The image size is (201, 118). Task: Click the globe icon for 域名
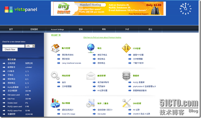(x=91, y=48)
